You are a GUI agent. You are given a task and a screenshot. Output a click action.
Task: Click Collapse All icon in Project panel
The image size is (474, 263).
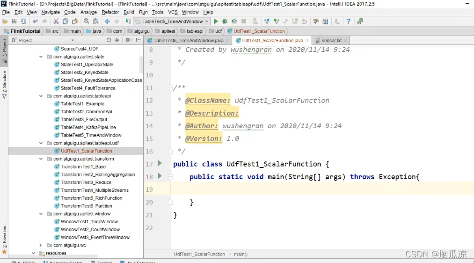pos(117,40)
